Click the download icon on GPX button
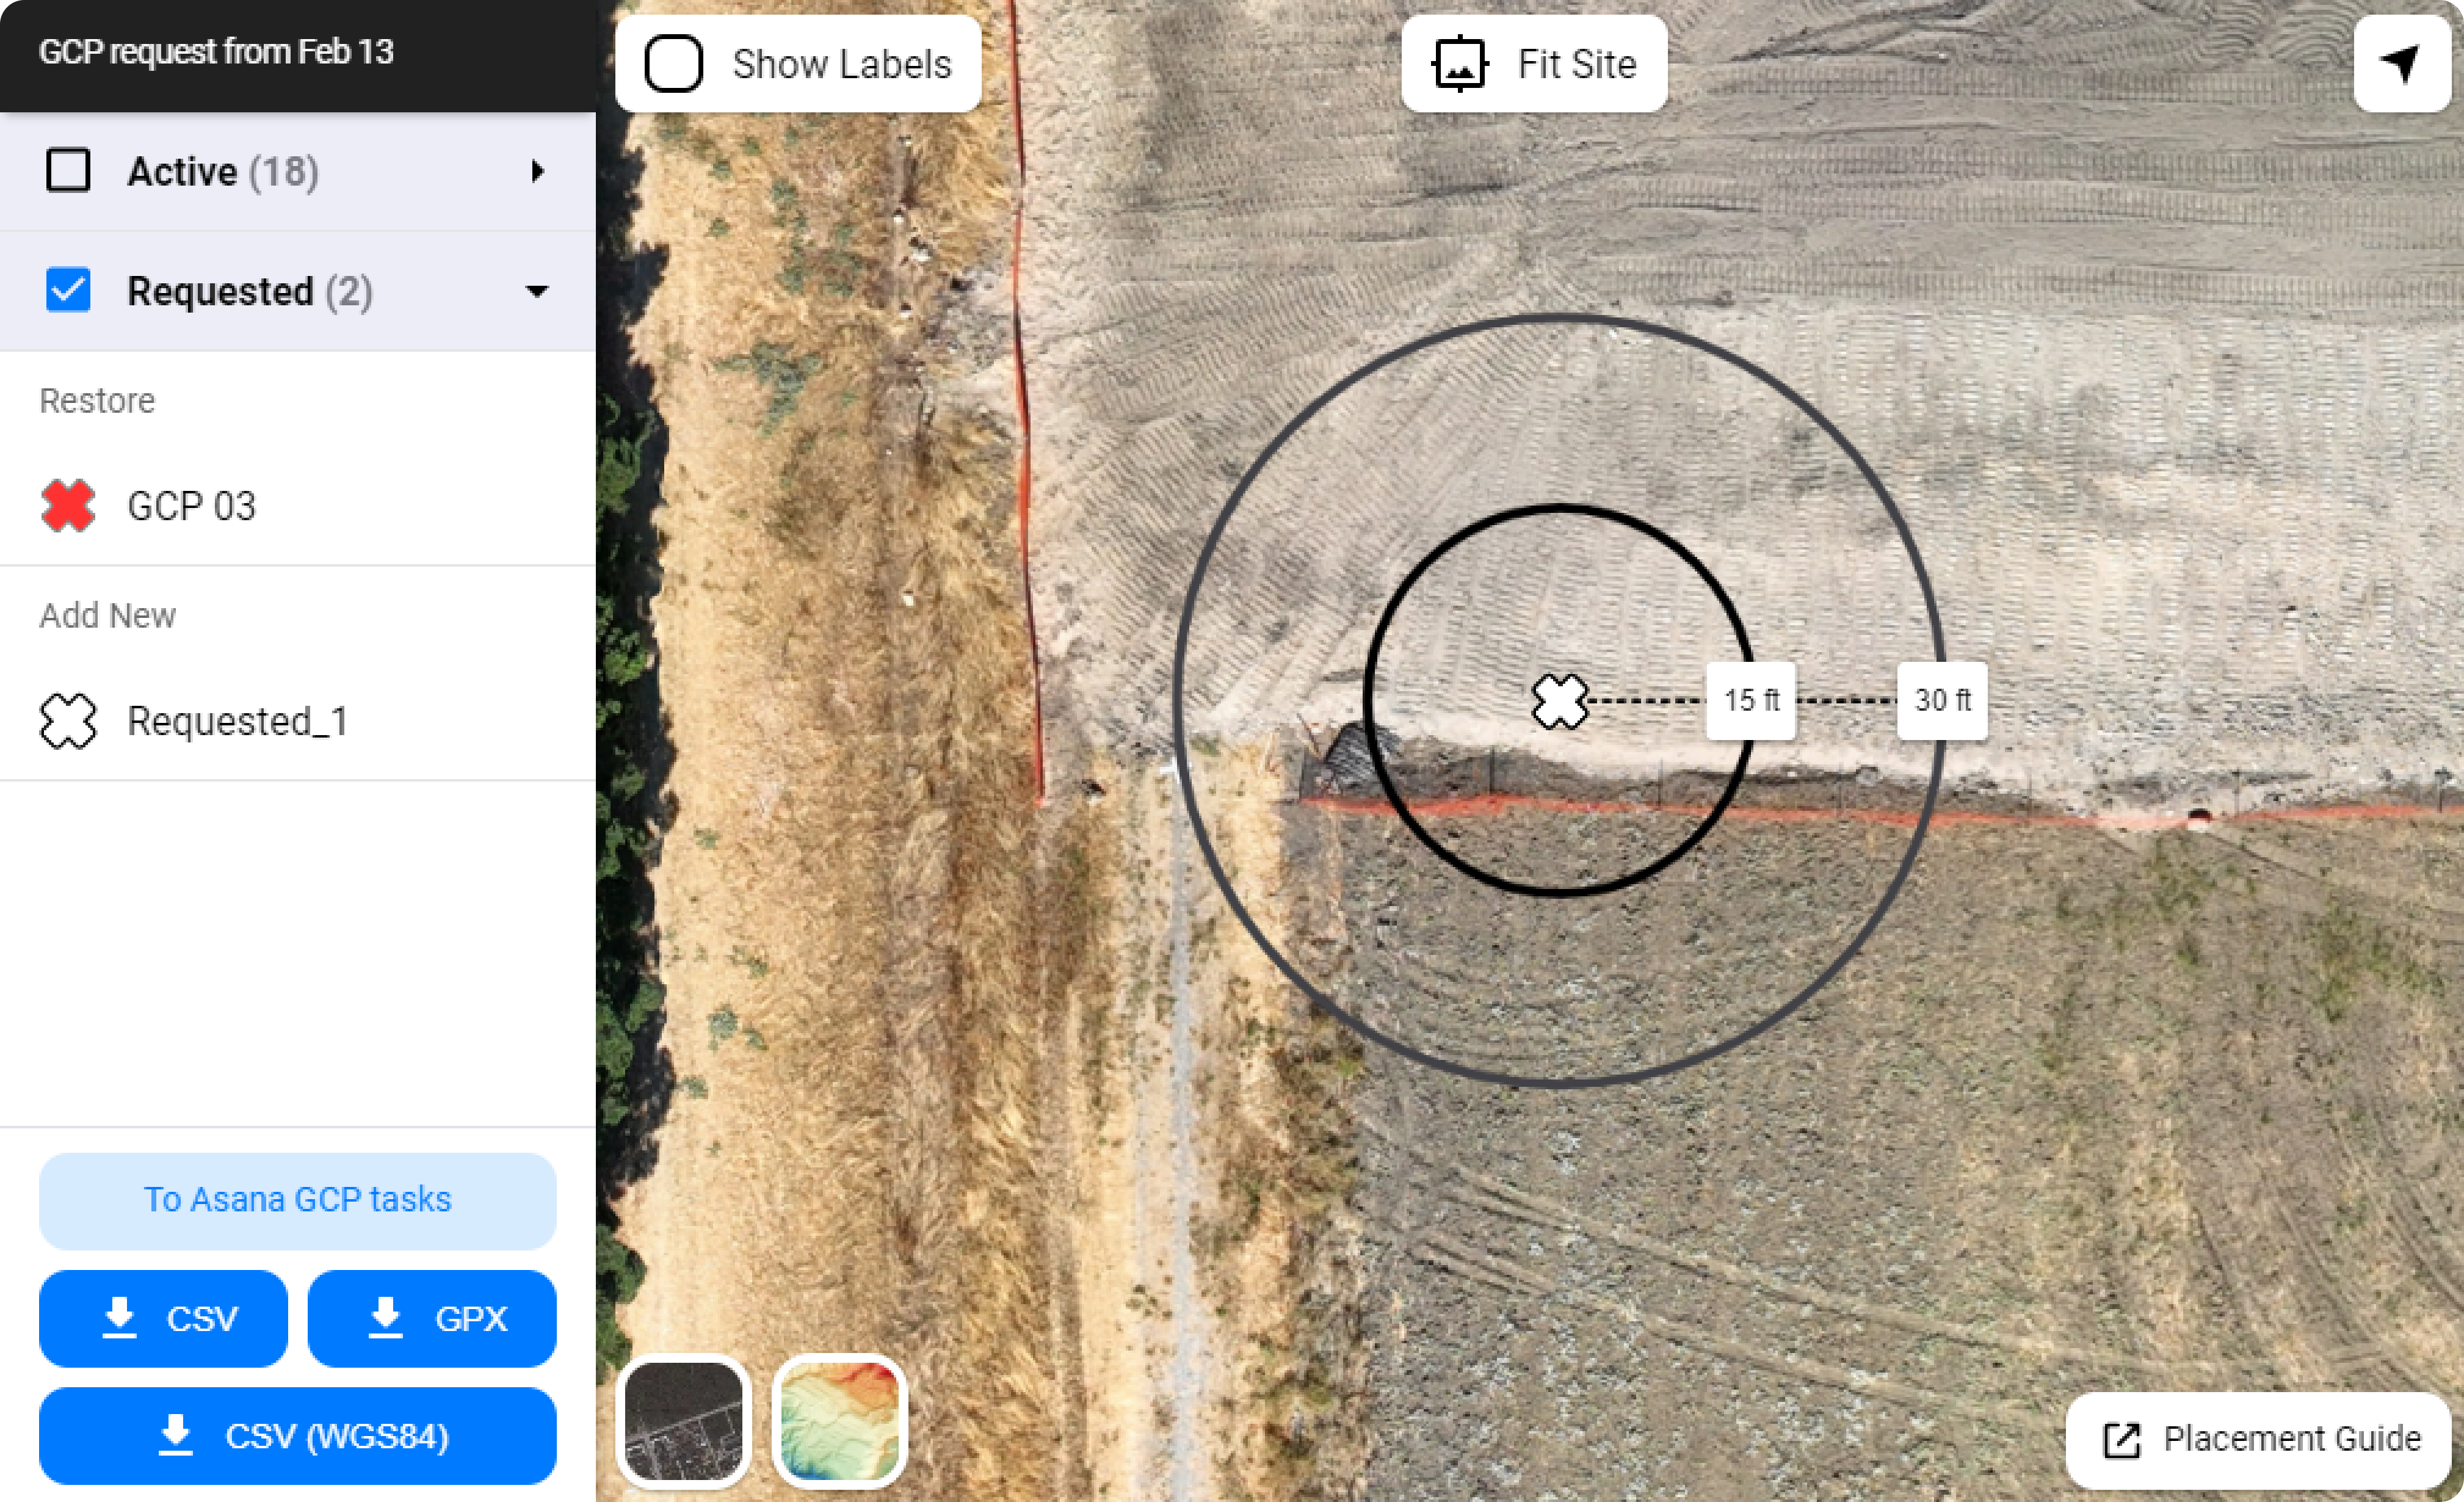 click(386, 1318)
